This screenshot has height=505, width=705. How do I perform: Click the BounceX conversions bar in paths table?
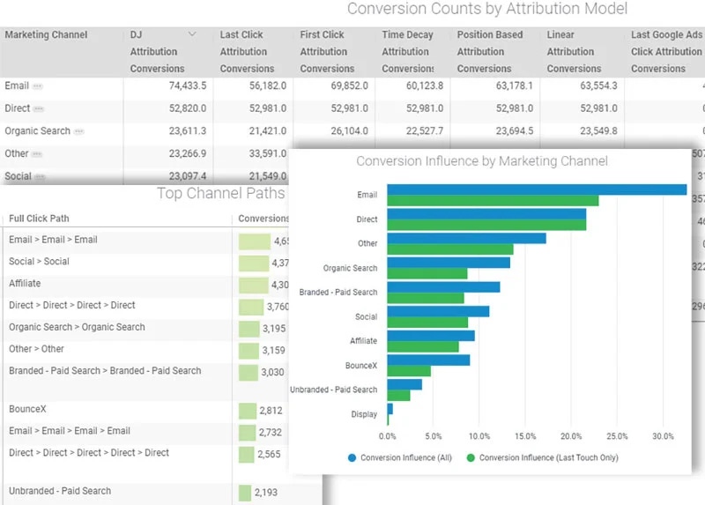click(x=248, y=411)
